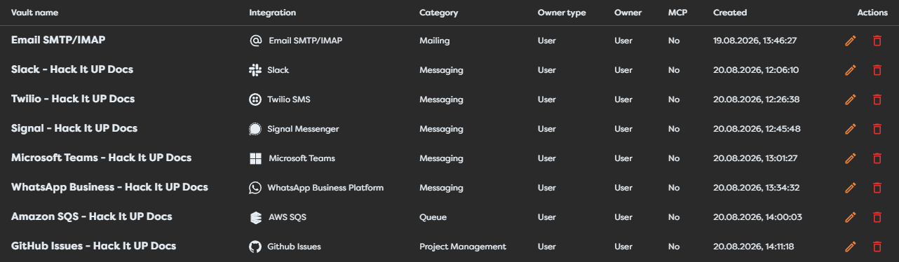The image size is (899, 262).
Task: Delete the Twilio - Hack It UP Docs vault
Action: click(877, 99)
